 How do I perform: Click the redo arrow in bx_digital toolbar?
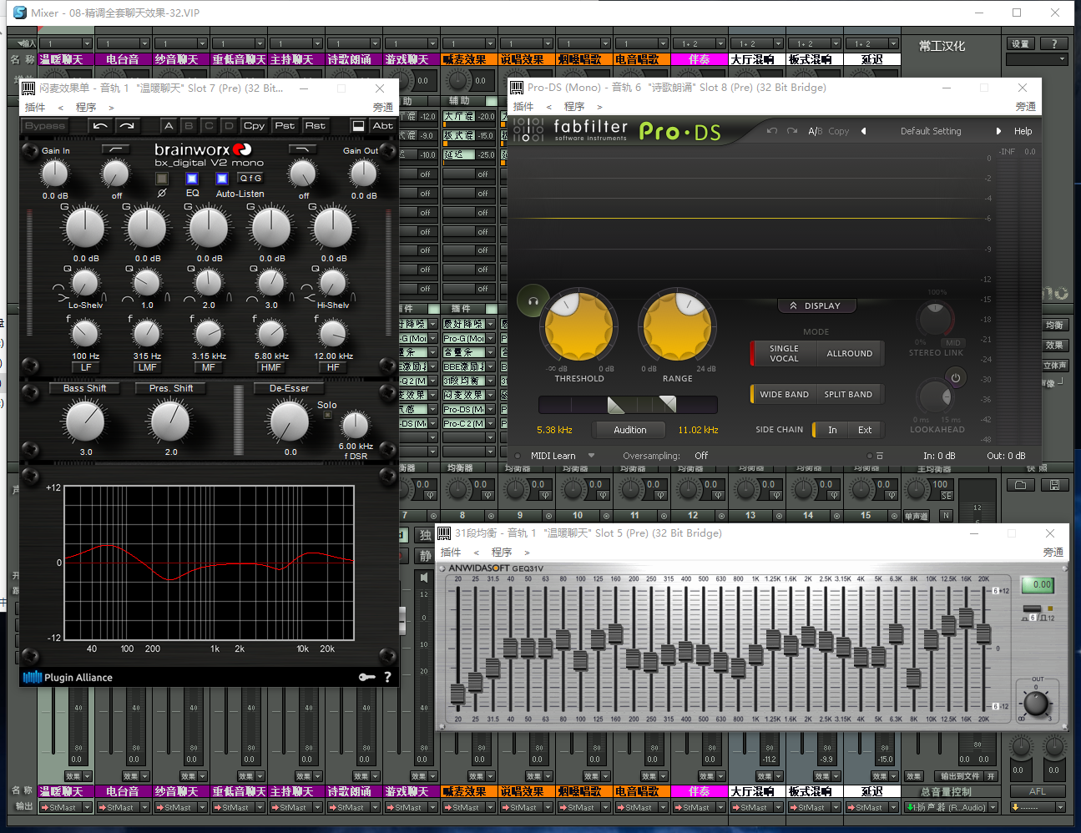pyautogui.click(x=127, y=125)
